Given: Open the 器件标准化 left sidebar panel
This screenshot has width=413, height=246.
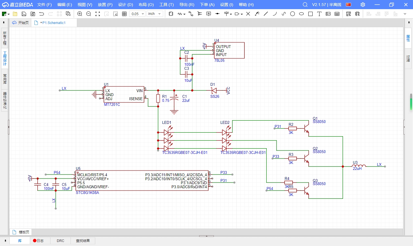Looking at the screenshot, I should (x=5, y=100).
